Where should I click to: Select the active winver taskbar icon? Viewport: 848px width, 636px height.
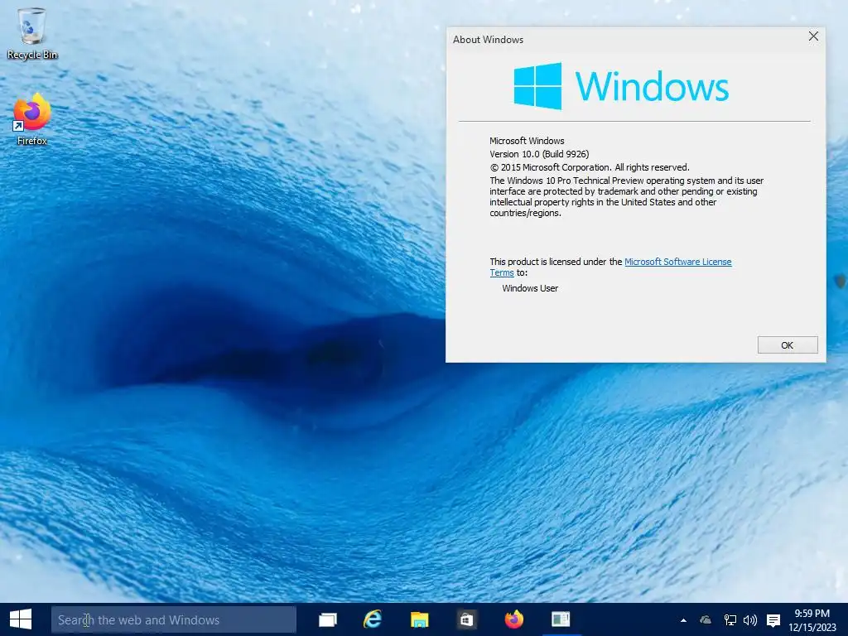(x=561, y=619)
